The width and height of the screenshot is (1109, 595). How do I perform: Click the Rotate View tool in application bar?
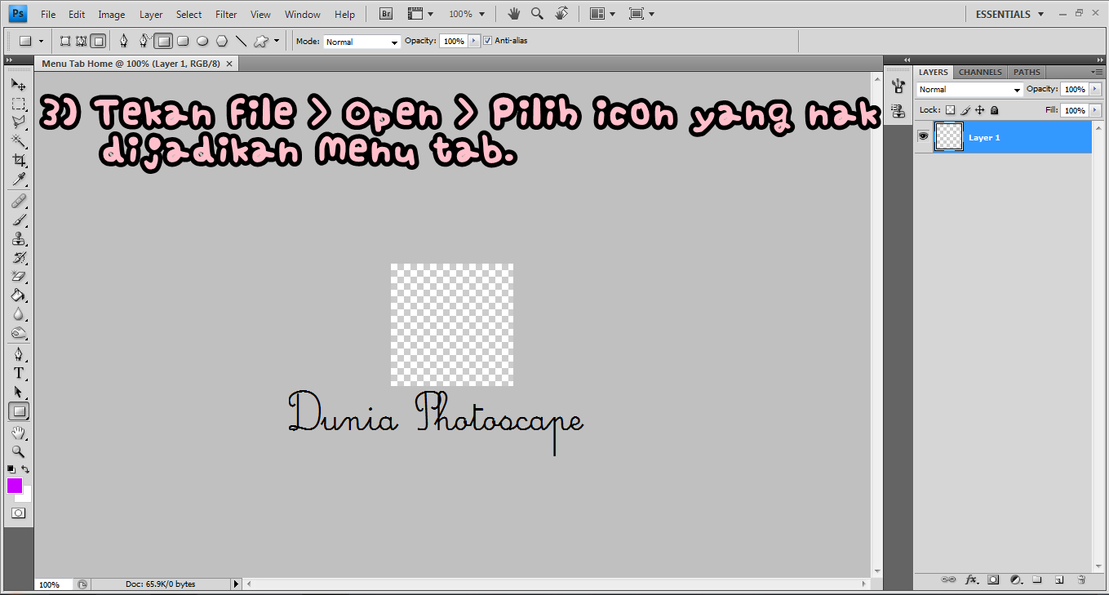(x=561, y=14)
